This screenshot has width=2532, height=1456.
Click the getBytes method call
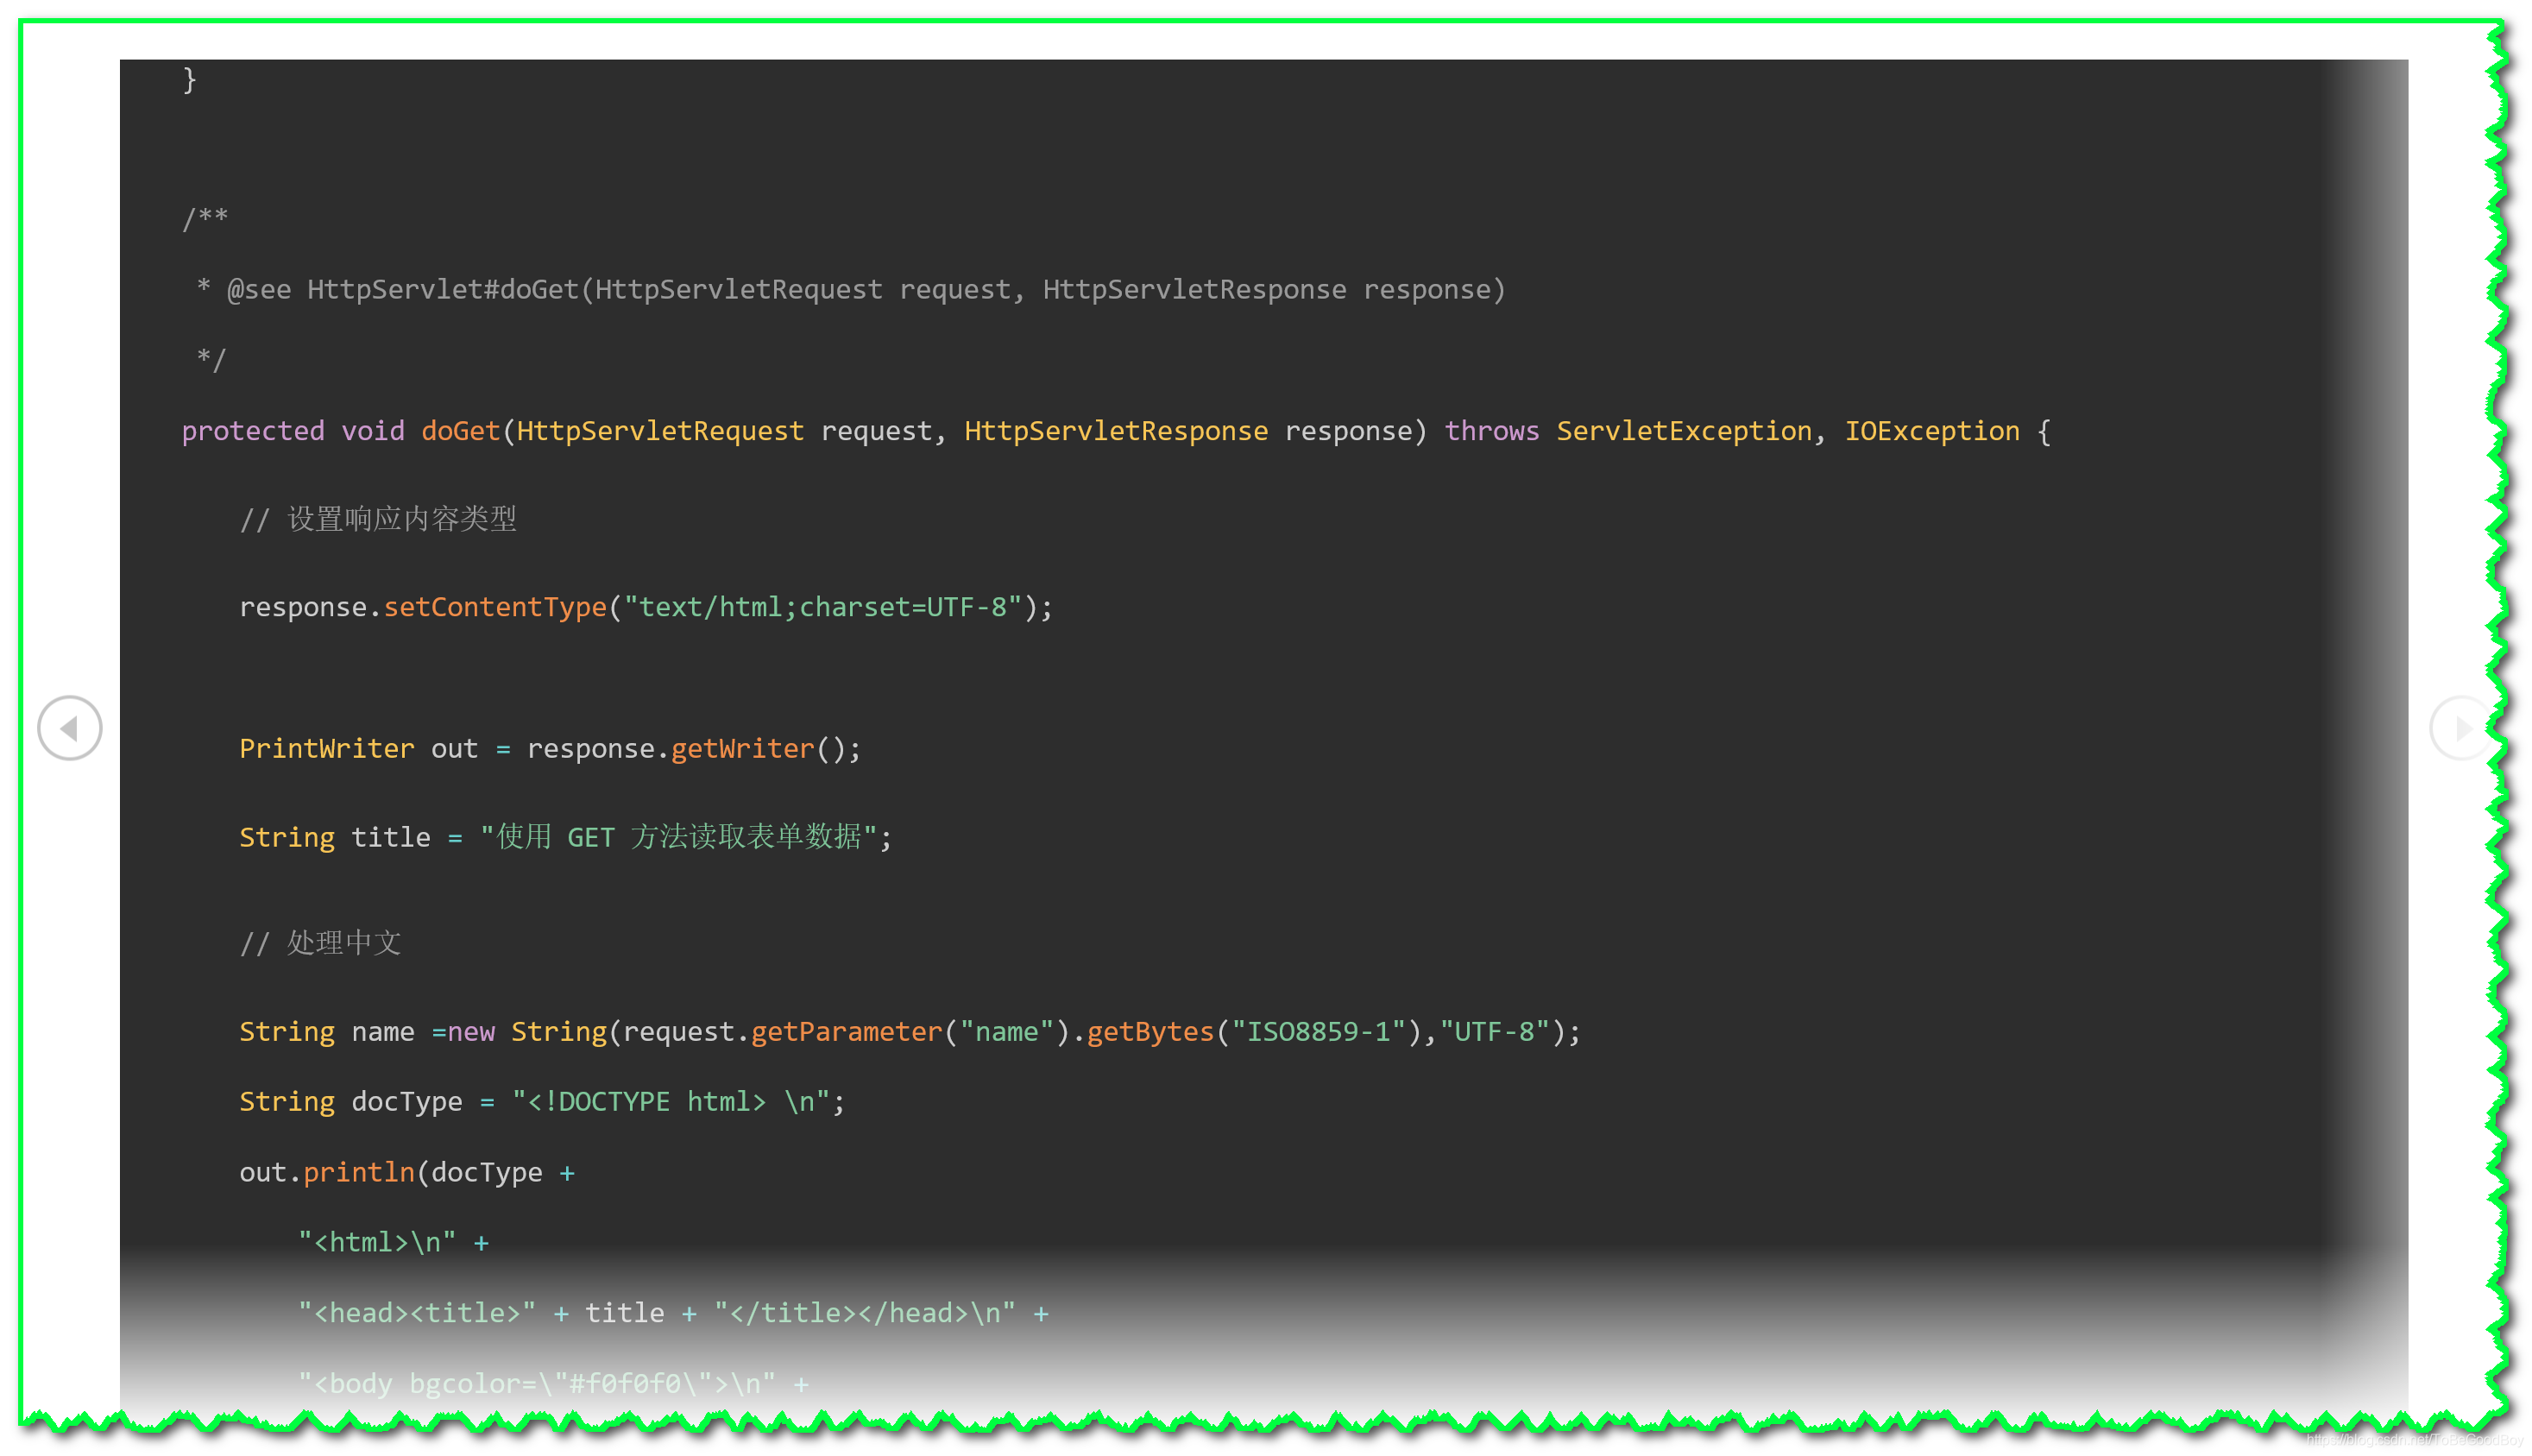point(1149,1031)
